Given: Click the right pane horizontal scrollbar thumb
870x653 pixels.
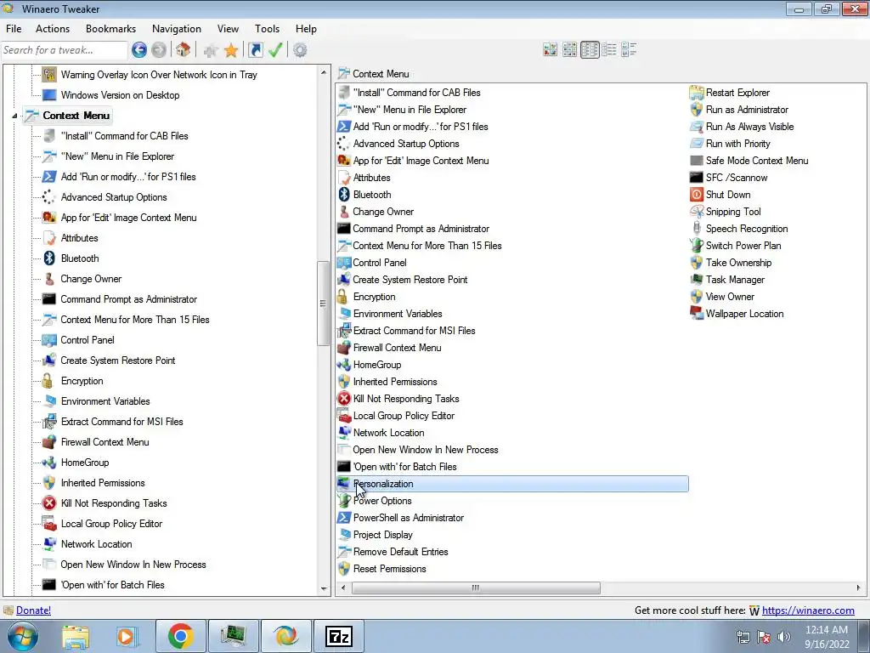Looking at the screenshot, I should [x=476, y=588].
